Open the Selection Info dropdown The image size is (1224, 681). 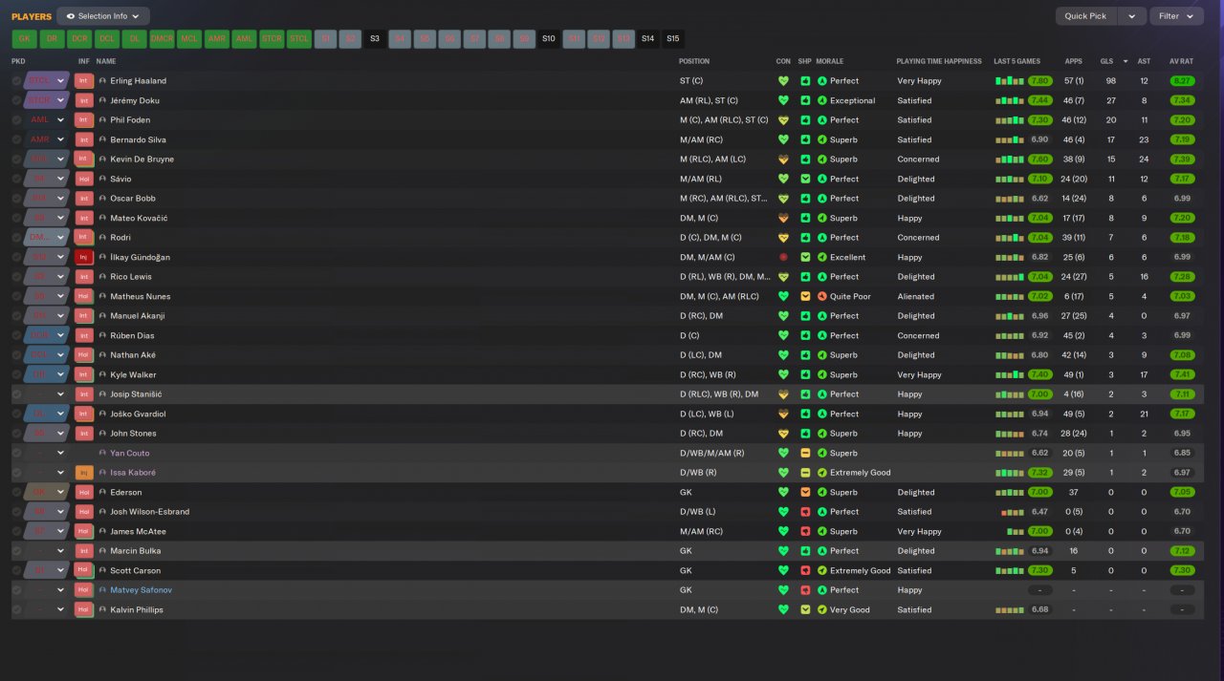click(103, 16)
